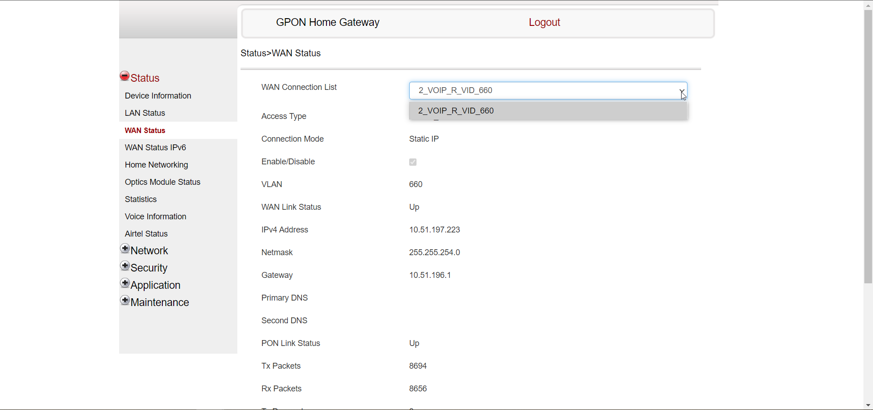Open WAN Status IPv6 page
This screenshot has height=410, width=873.
click(155, 148)
